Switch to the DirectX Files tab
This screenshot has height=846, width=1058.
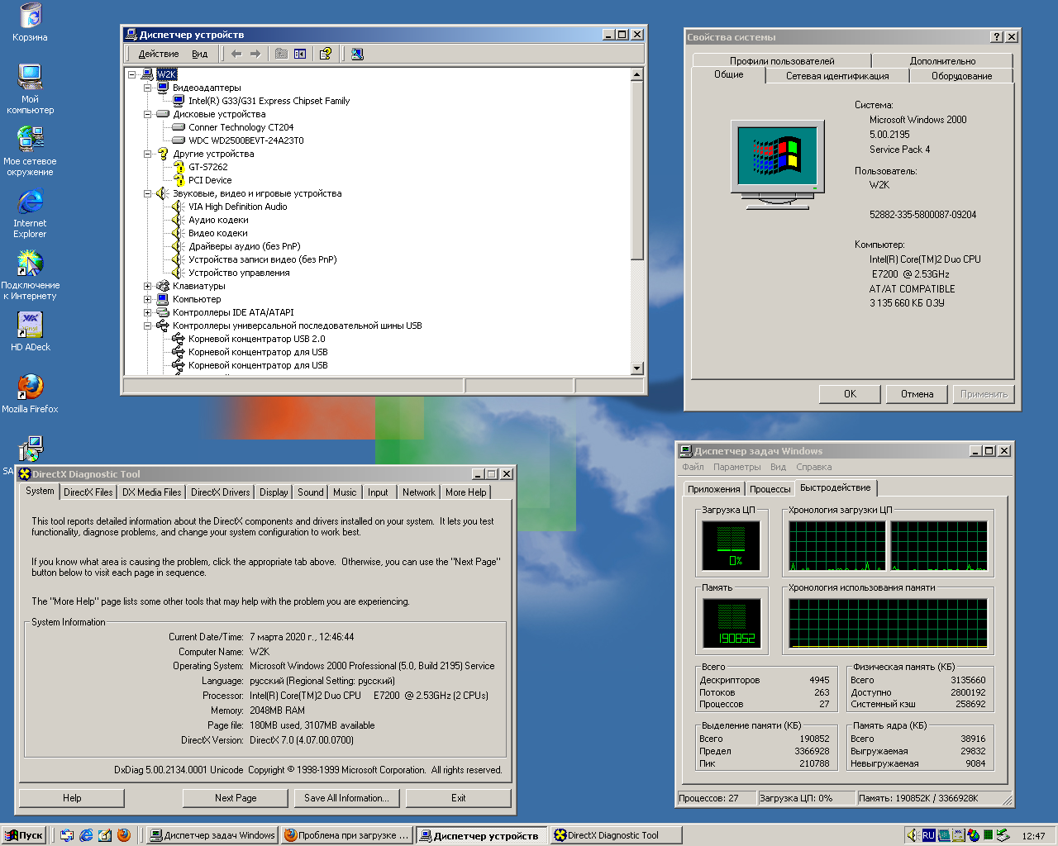click(x=88, y=492)
